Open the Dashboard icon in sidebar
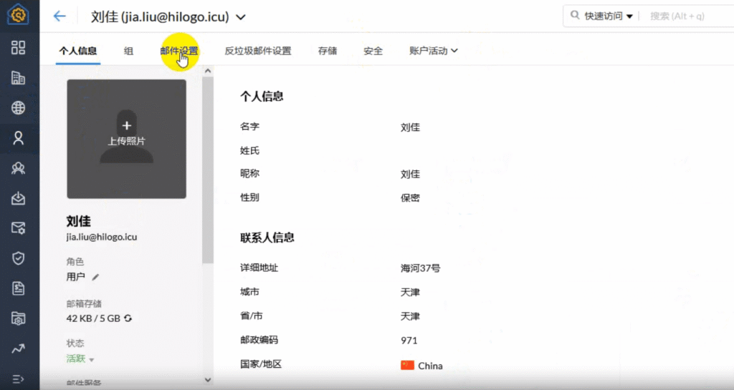Screen dimensions: 734x390 click(x=19, y=47)
